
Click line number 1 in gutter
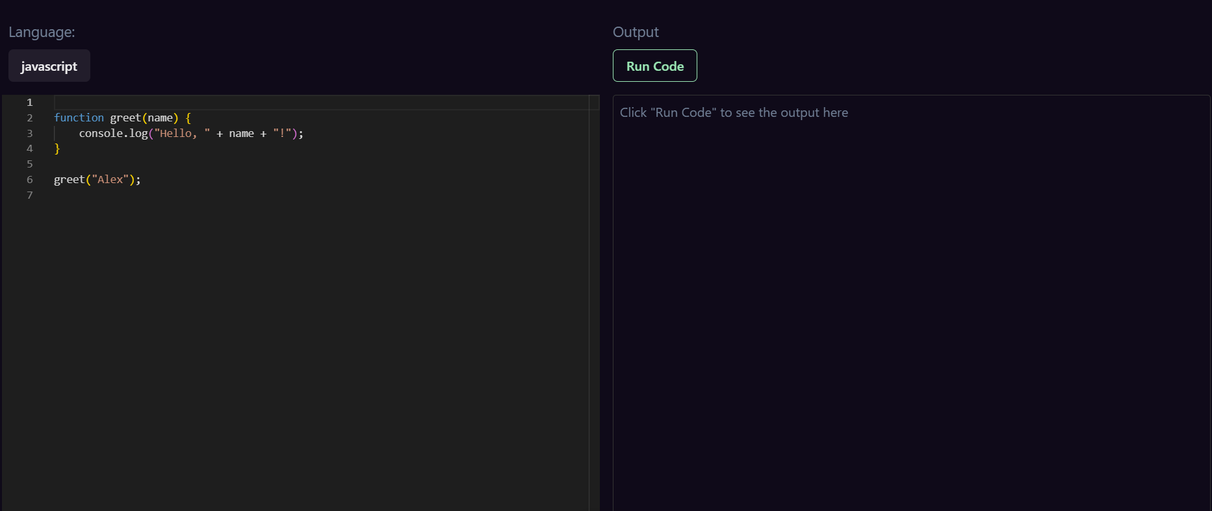[x=29, y=102]
